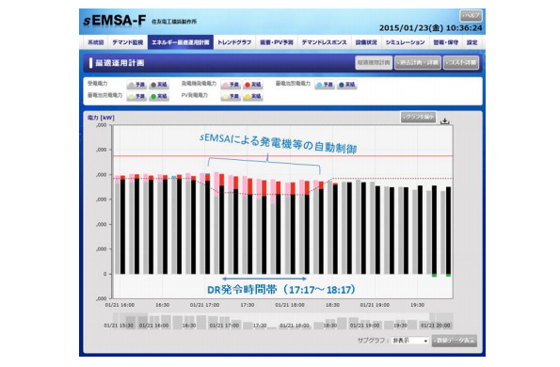Toggle PV発電電力 実績 series (yellow)
560x367 pixels.
[x=253, y=96]
